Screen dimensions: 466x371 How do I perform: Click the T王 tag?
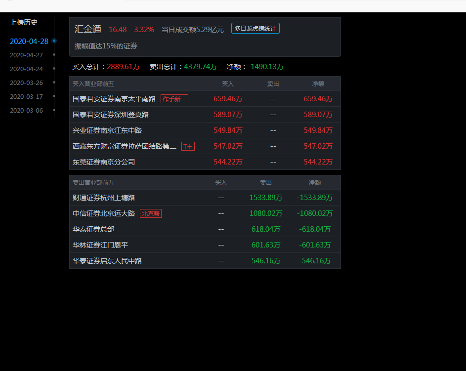(x=188, y=146)
